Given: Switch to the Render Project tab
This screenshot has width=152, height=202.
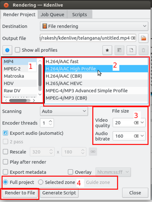Looking at the screenshot, I should click(x=19, y=14).
